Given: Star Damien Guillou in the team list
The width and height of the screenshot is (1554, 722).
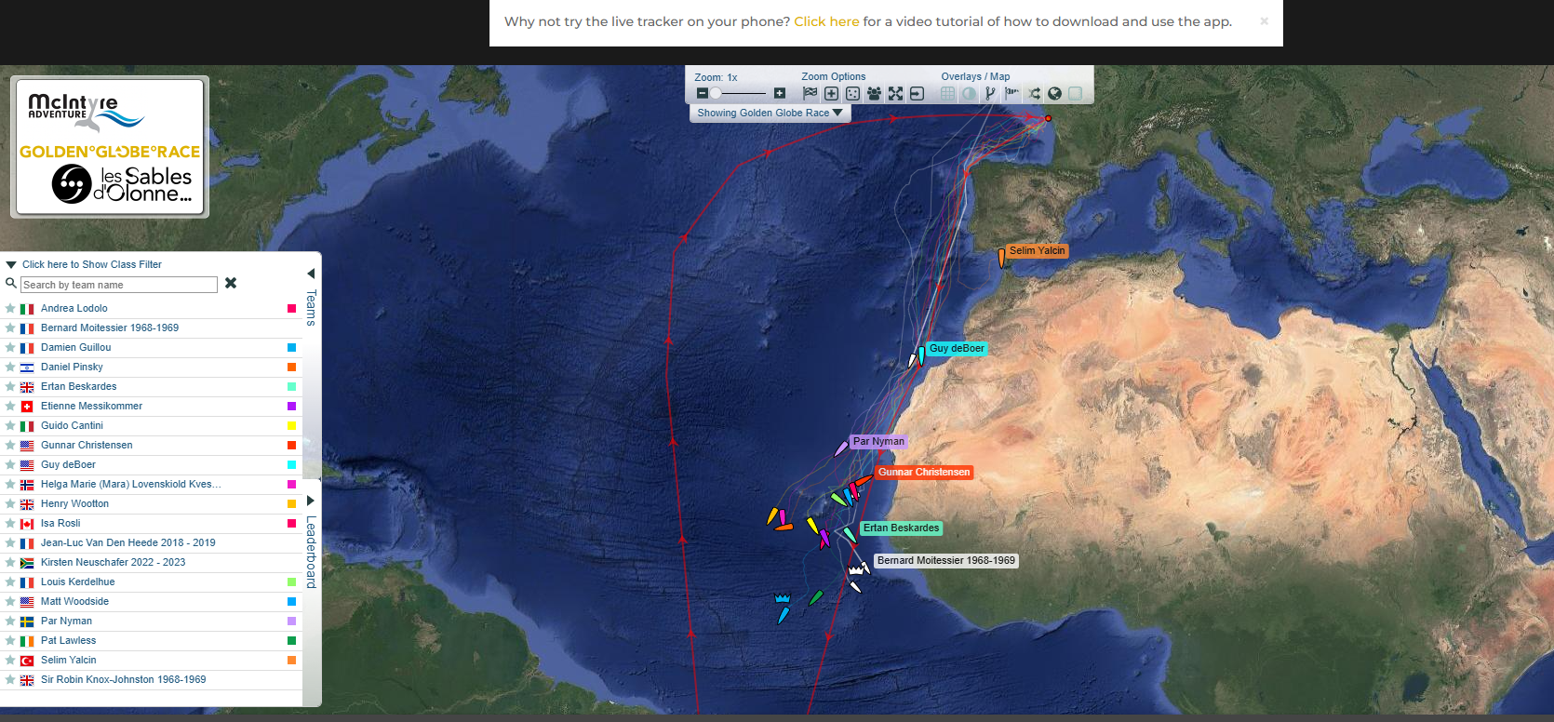Looking at the screenshot, I should [x=10, y=347].
